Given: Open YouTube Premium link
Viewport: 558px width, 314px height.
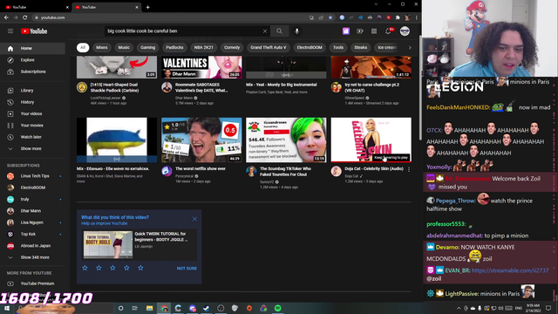Looking at the screenshot, I should (32, 283).
